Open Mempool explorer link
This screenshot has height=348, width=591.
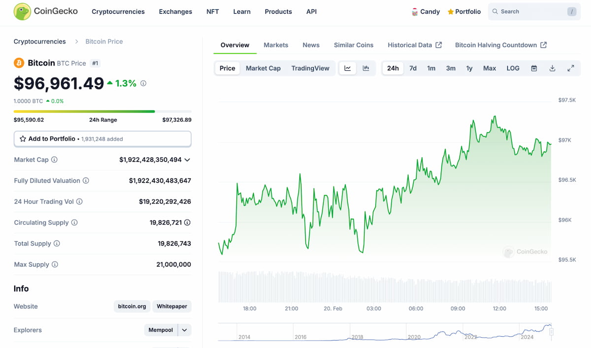pos(161,330)
